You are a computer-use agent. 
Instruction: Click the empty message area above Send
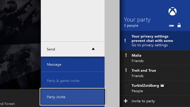(x=73, y=21)
